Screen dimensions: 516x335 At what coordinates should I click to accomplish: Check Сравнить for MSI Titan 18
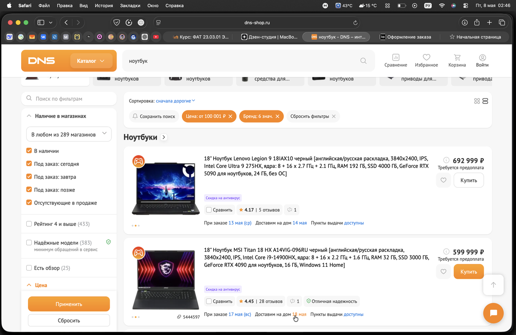tap(209, 301)
